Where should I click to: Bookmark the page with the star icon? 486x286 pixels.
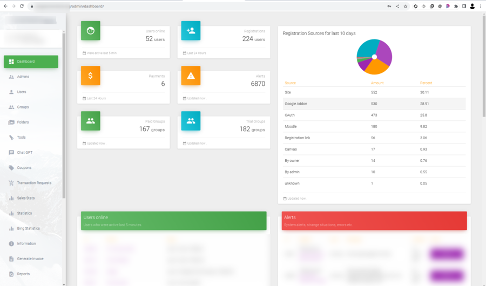(406, 6)
